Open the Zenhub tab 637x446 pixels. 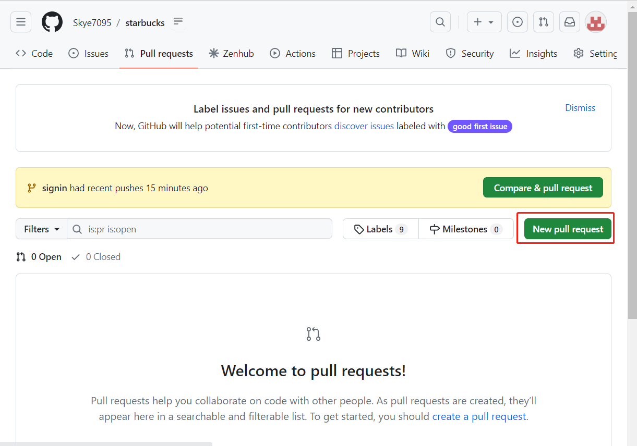point(231,53)
